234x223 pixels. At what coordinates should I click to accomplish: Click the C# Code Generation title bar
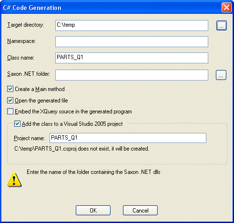(x=111, y=8)
